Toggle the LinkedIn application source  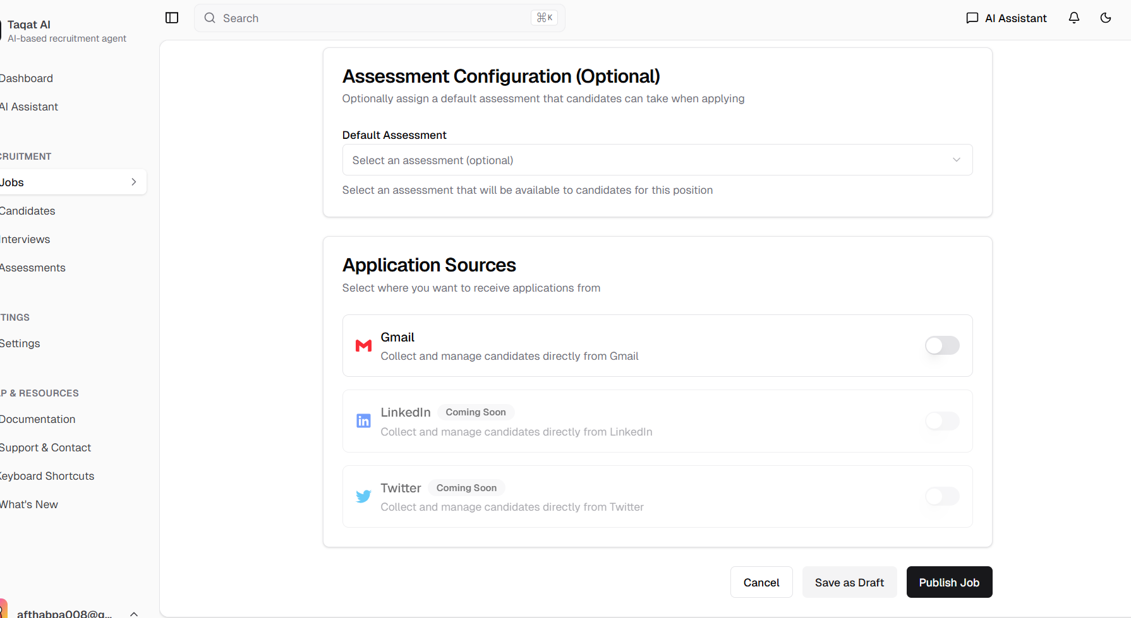(x=941, y=420)
